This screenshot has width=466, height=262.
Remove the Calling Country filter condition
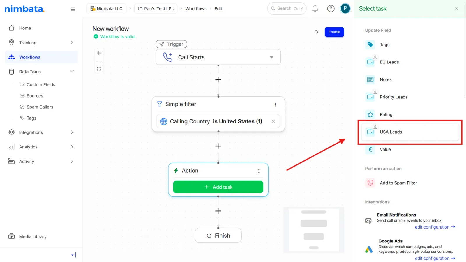click(x=273, y=121)
